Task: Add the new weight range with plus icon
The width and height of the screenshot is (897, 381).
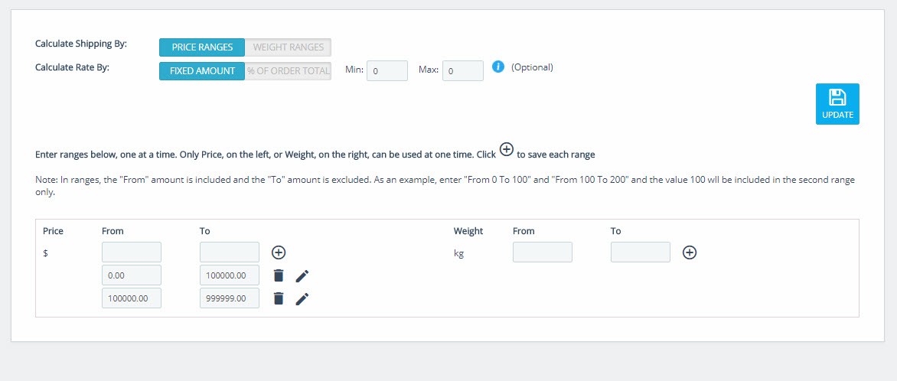Action: point(690,252)
